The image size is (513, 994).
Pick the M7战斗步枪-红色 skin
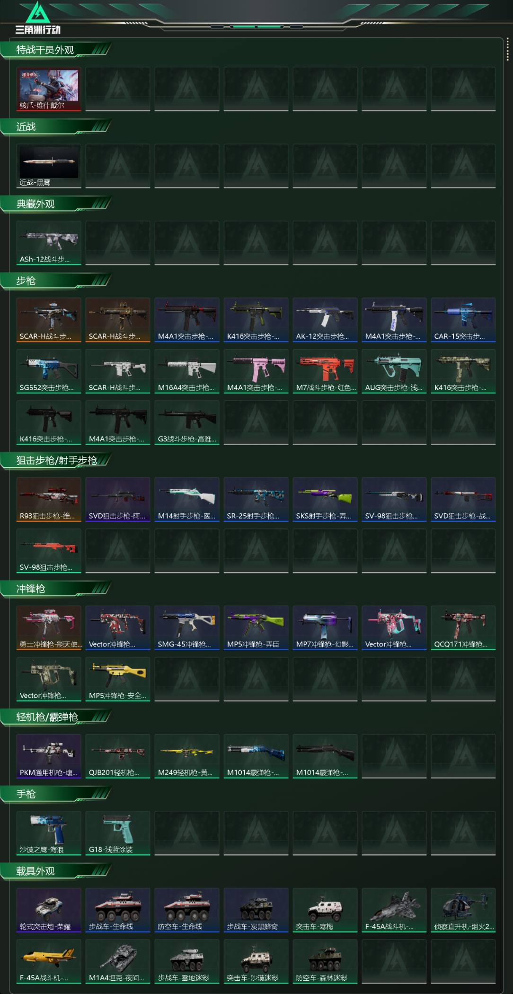point(325,371)
